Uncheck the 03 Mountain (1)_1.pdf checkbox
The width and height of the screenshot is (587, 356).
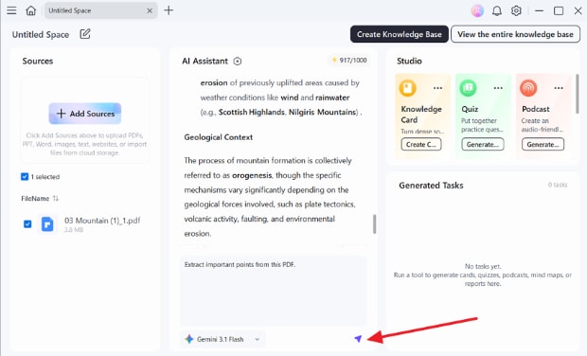click(x=27, y=223)
